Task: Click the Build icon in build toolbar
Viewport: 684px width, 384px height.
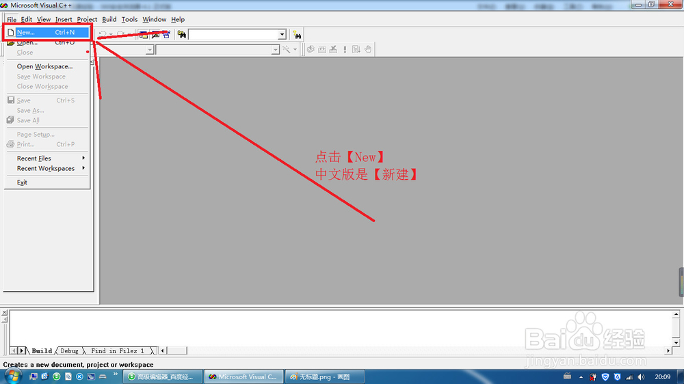Action: [322, 49]
